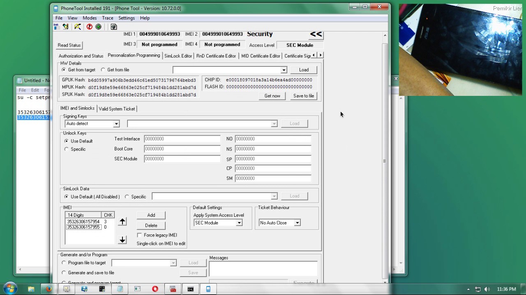This screenshot has width=526, height=295.
Task: Click the PhoneTool vertical scrollbar thumb
Action: point(385,161)
